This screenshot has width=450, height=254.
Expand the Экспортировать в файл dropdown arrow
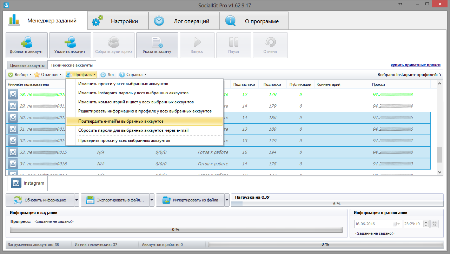click(152, 200)
